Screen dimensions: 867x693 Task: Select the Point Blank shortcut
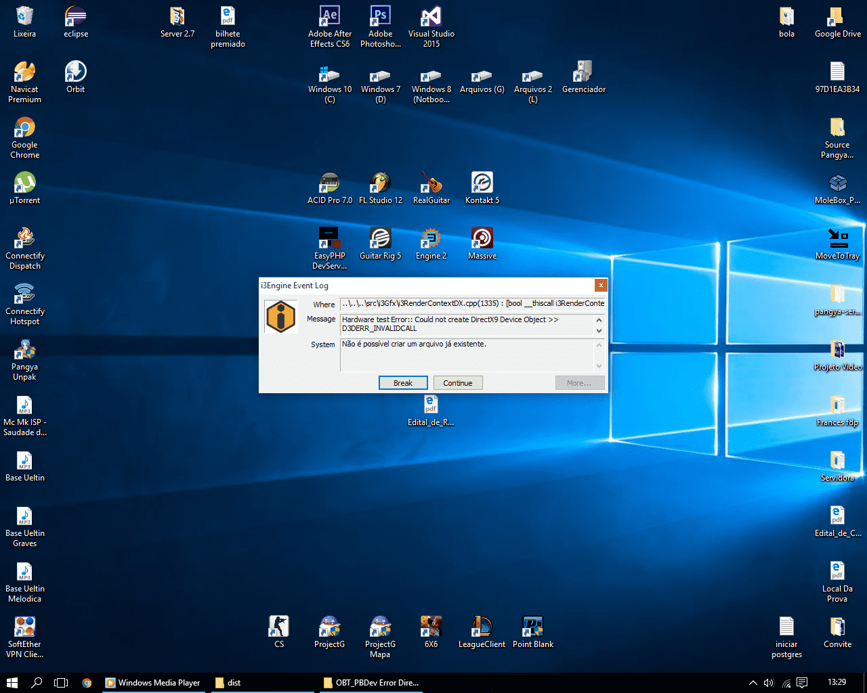click(533, 632)
